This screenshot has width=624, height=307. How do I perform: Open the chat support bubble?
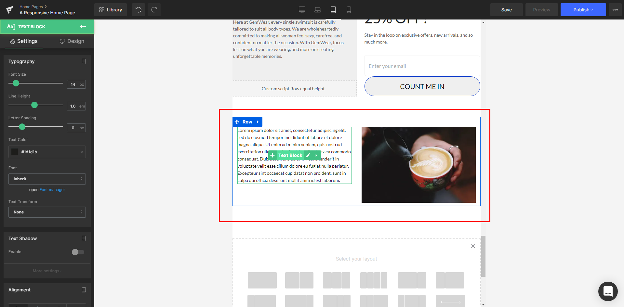pos(607,291)
